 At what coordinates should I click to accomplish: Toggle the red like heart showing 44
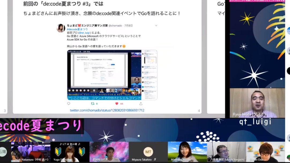coord(116,104)
